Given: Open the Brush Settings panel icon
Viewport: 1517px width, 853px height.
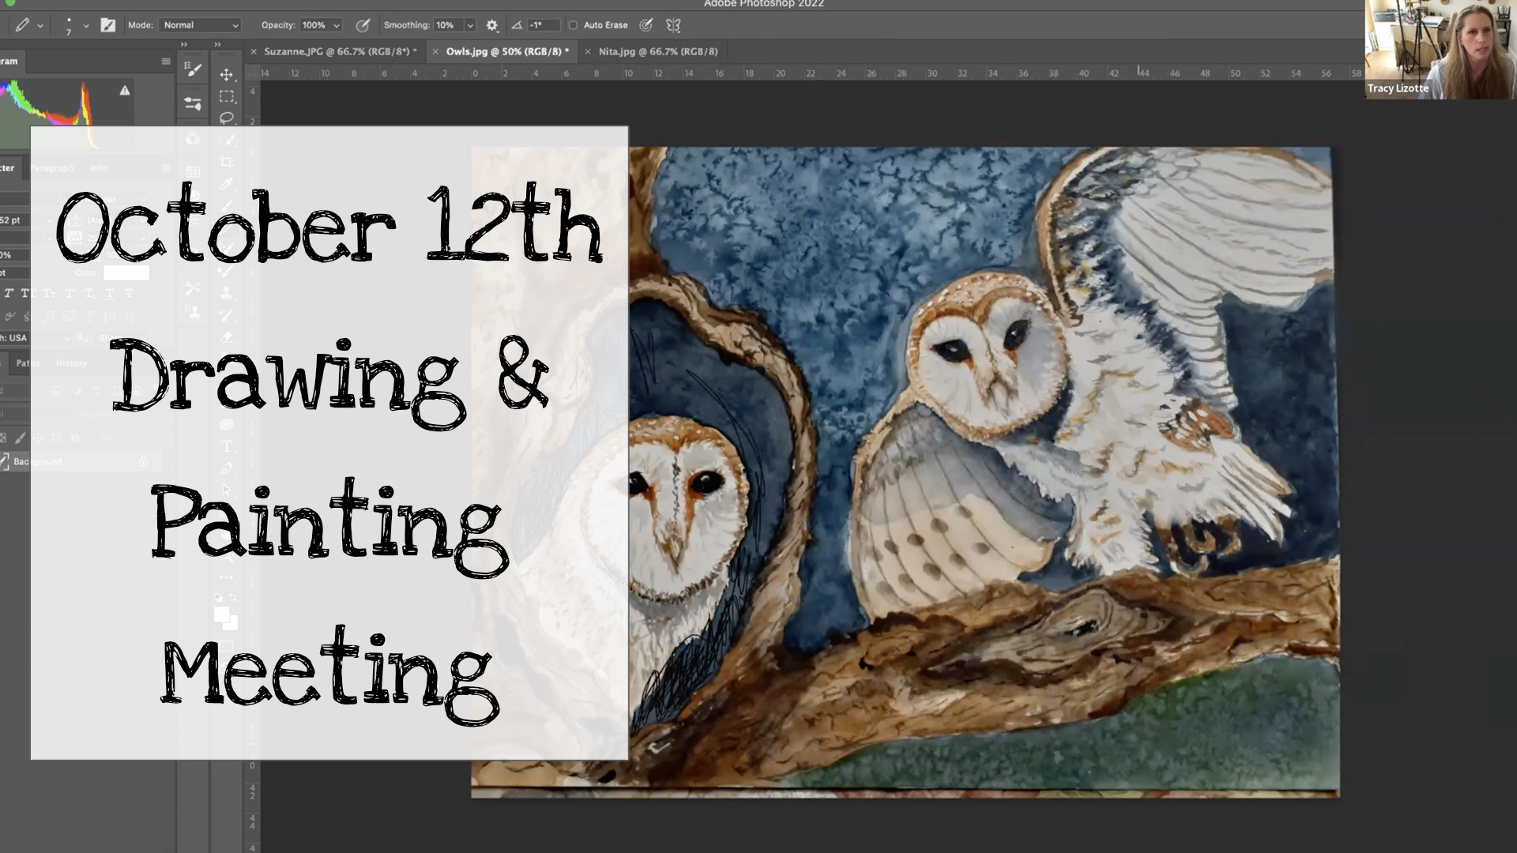Looking at the screenshot, I should point(193,70).
